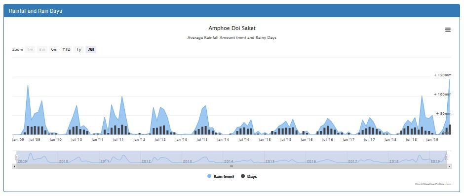
Task: Click the left navigator handle icon
Action: coord(17,157)
